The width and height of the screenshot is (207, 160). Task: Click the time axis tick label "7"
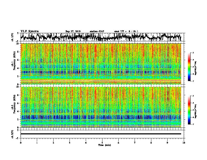click(135, 143)
